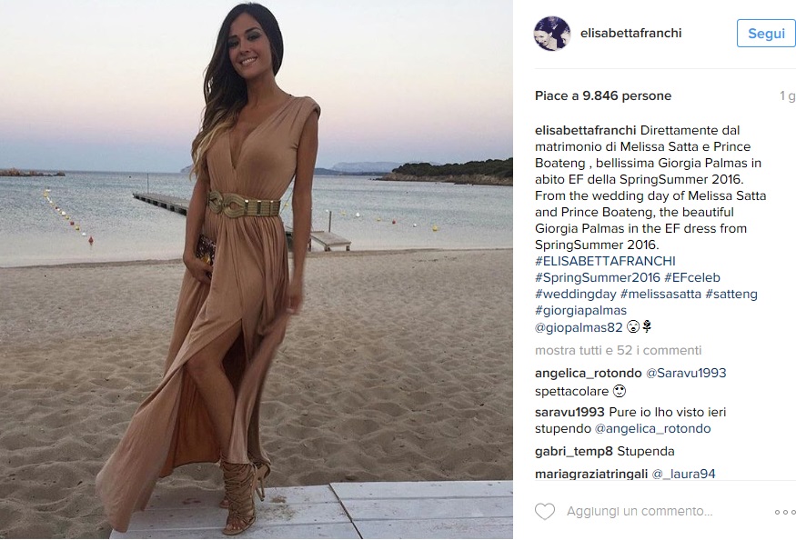Click the beach photo of the woman
796x540 pixels.
coord(257,269)
